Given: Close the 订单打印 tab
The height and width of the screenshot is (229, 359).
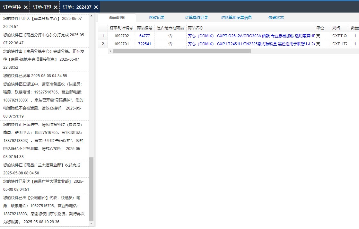Looking at the screenshot, I should click(56, 7).
